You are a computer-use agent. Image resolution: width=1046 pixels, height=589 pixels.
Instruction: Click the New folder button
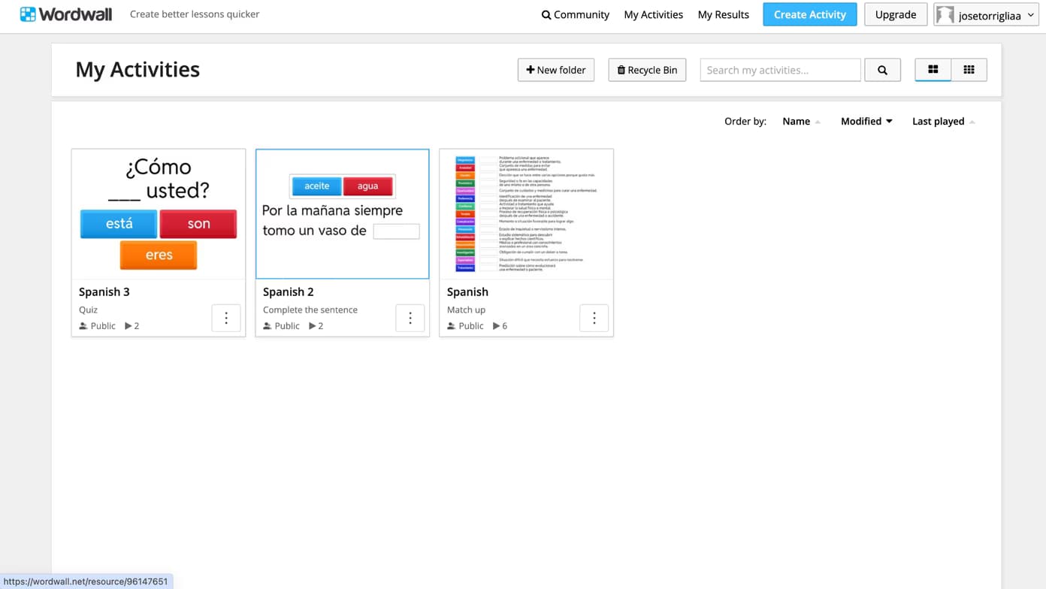[x=555, y=70]
